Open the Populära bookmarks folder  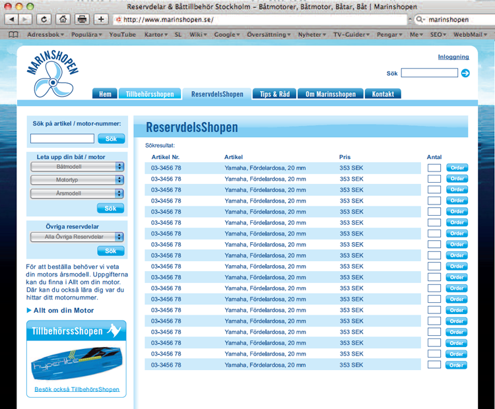pyautogui.click(x=86, y=34)
